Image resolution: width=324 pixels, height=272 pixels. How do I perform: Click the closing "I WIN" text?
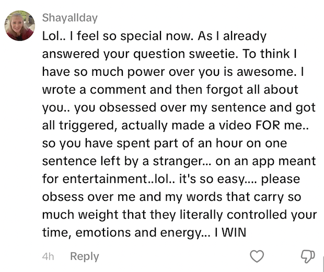click(x=230, y=232)
